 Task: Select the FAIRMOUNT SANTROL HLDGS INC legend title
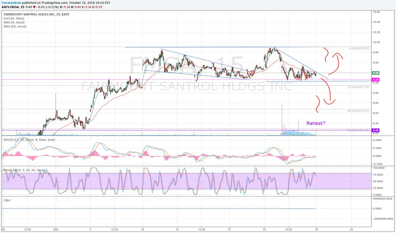[x=37, y=14]
